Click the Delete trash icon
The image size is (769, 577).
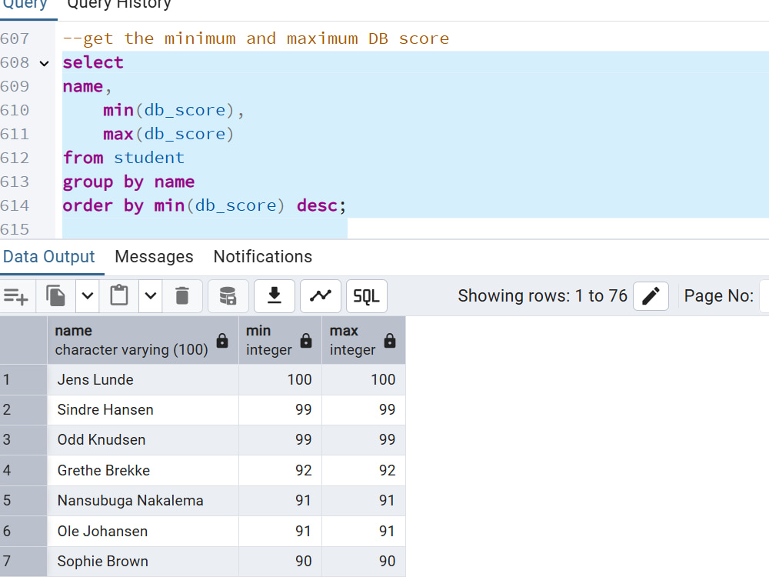[x=182, y=296]
